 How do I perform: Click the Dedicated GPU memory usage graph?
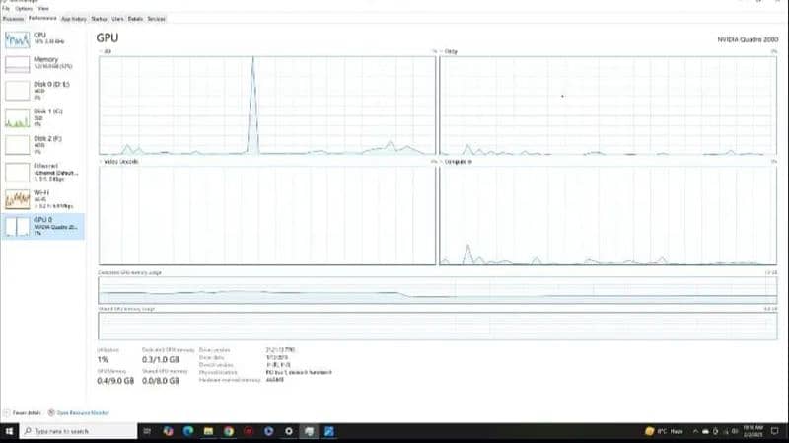click(x=438, y=290)
